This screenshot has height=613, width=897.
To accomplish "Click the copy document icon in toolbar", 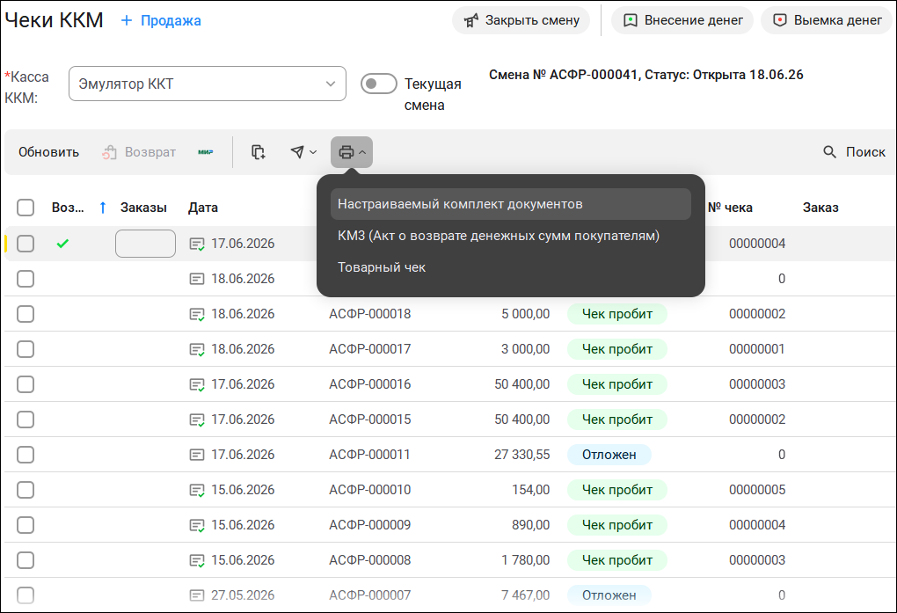I will (x=258, y=152).
